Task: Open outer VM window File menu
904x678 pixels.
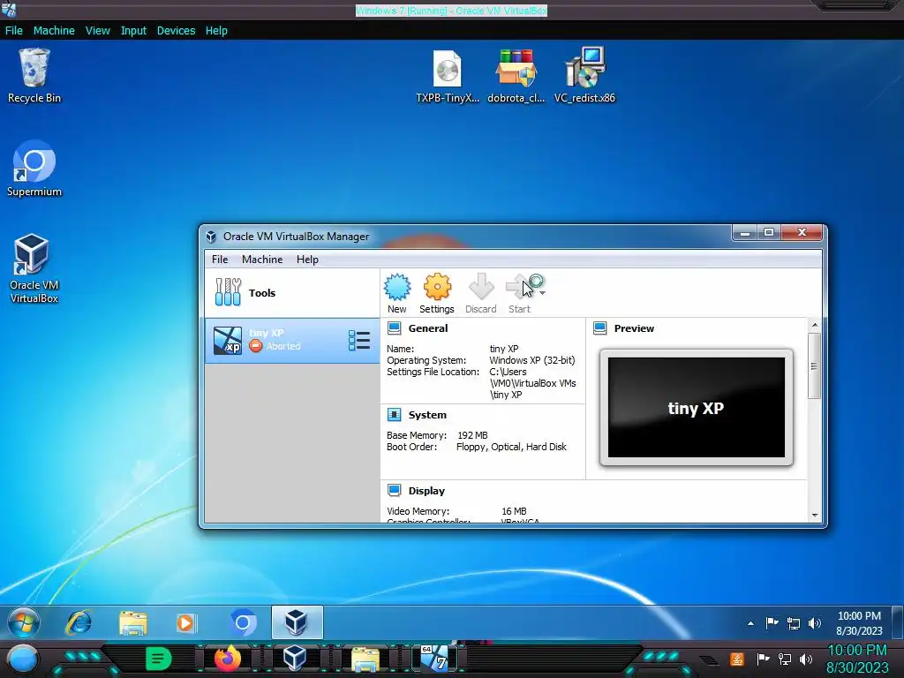Action: coord(14,31)
